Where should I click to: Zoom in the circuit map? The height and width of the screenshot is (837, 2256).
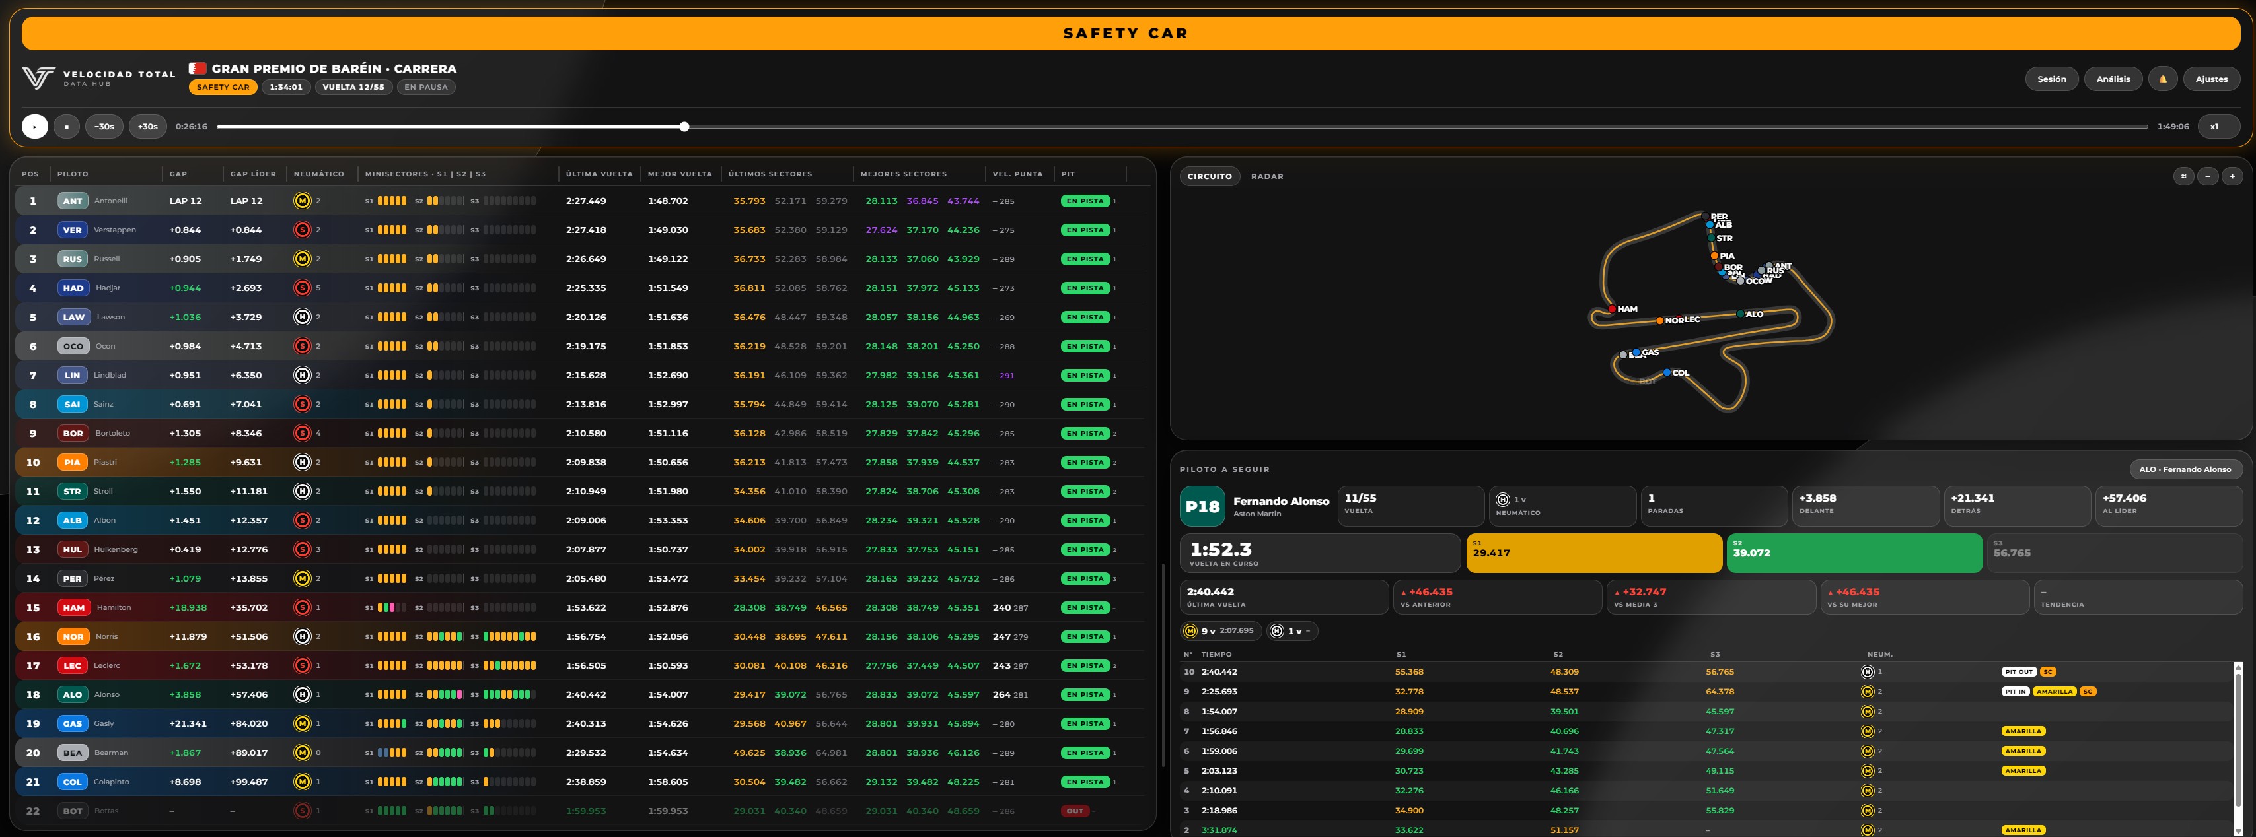2232,176
